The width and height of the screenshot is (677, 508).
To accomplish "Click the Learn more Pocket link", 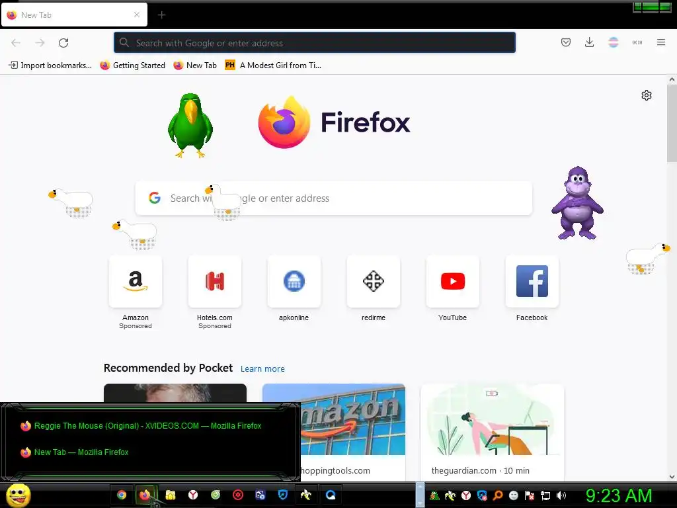I will [262, 369].
